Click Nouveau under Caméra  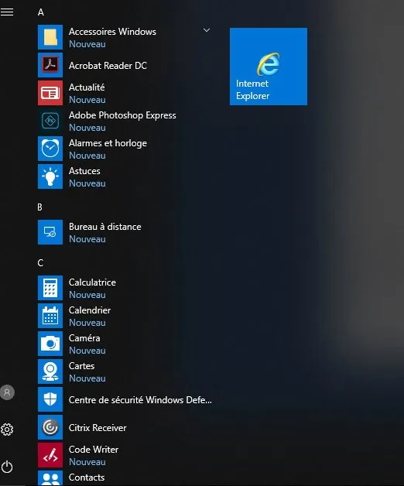click(x=87, y=351)
